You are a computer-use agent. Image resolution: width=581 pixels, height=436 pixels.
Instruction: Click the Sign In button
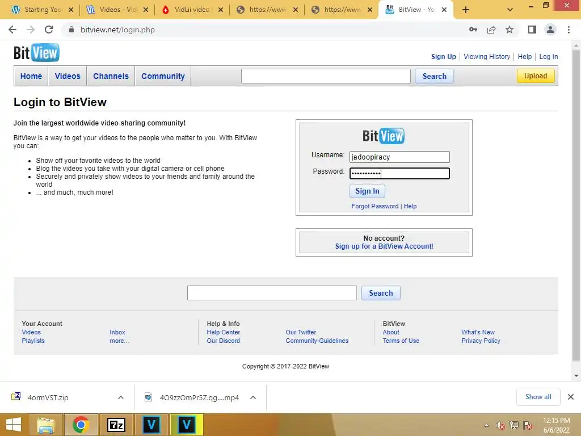[x=367, y=191]
